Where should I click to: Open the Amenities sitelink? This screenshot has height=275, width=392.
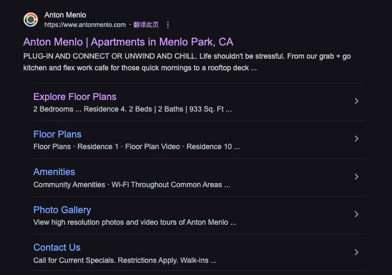[x=54, y=172]
